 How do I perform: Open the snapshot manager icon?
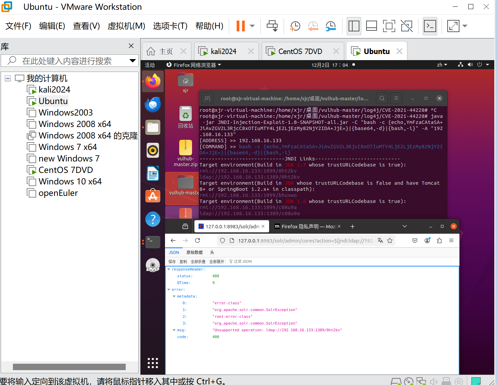pyautogui.click(x=331, y=26)
